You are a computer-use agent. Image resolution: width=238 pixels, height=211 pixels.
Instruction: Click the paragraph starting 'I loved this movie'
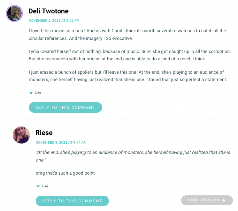(x=127, y=34)
